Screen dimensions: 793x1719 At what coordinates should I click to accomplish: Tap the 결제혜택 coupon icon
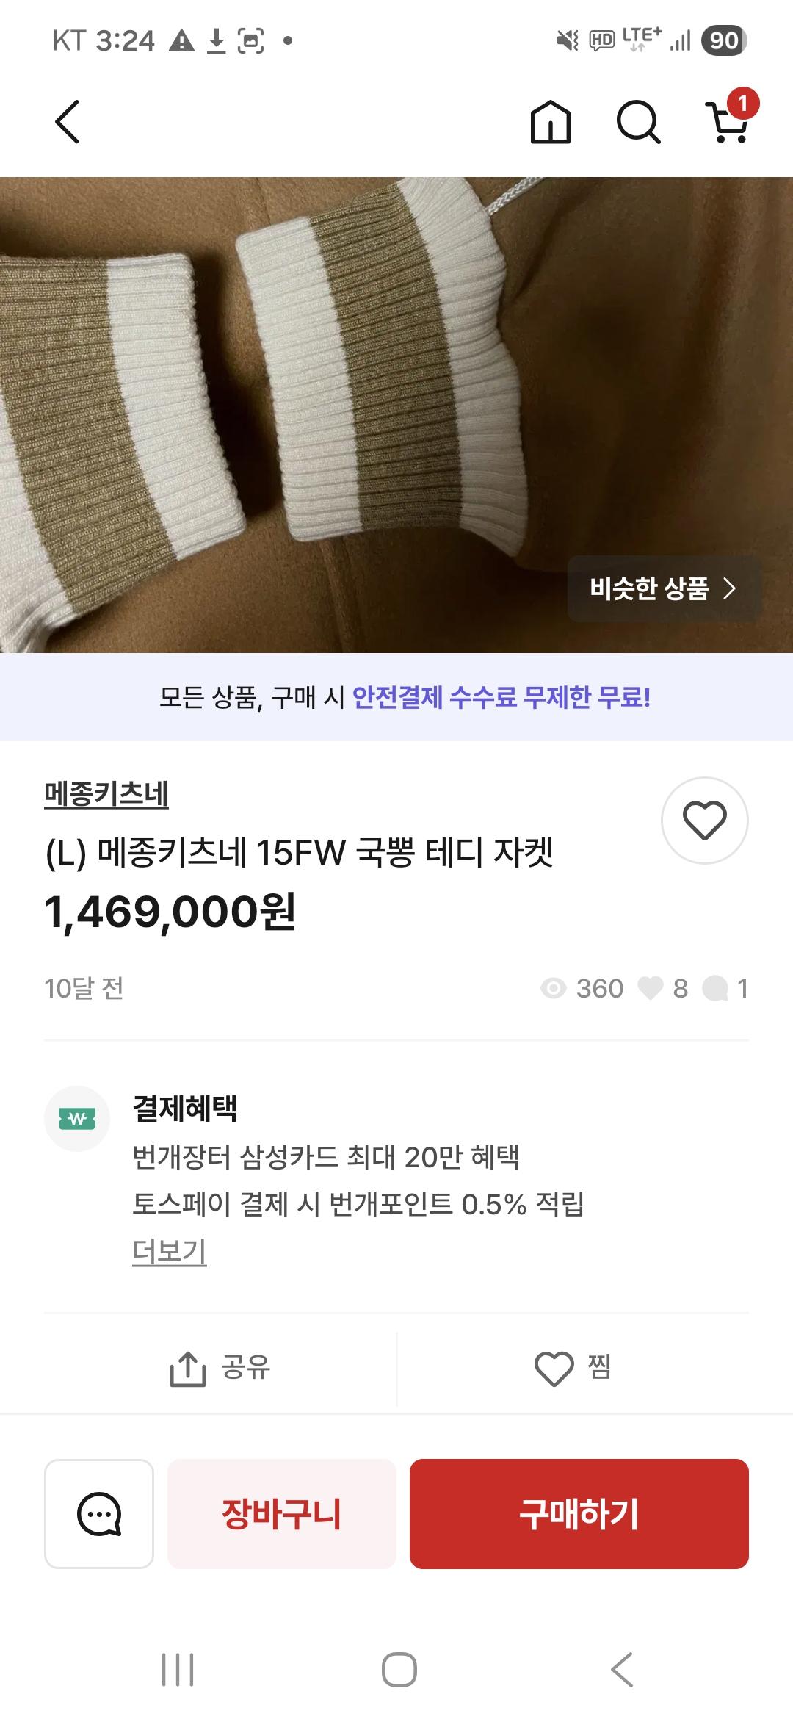point(77,1119)
